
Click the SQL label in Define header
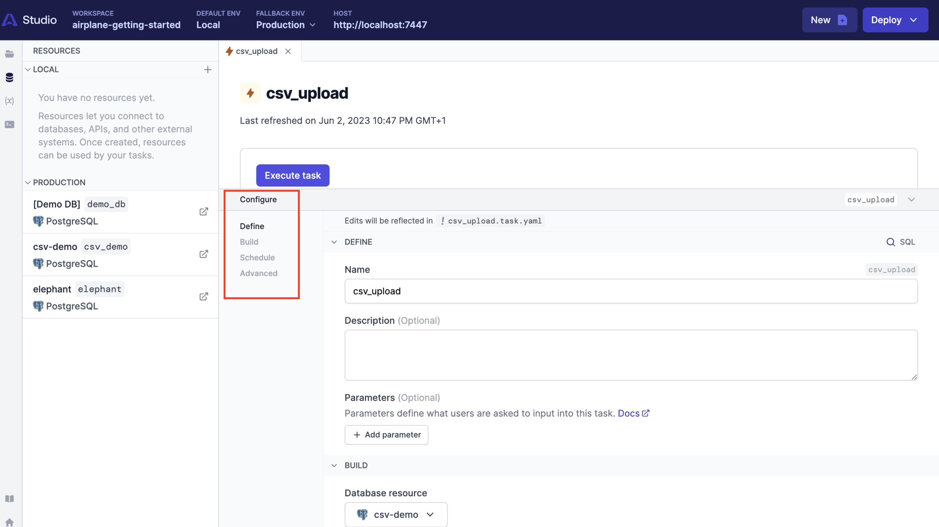coord(907,242)
